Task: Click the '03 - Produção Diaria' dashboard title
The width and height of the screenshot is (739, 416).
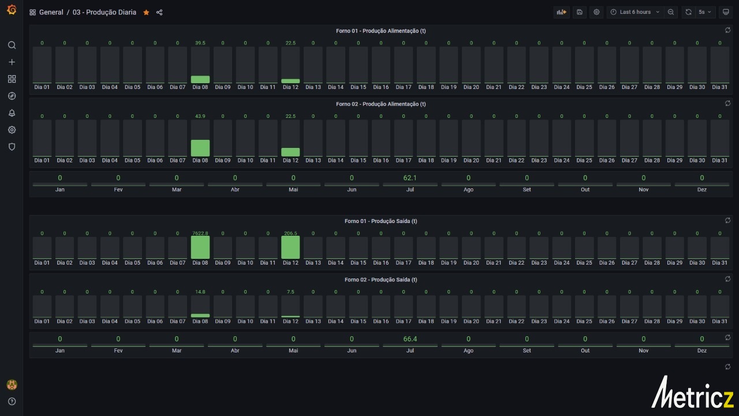Action: pos(104,12)
